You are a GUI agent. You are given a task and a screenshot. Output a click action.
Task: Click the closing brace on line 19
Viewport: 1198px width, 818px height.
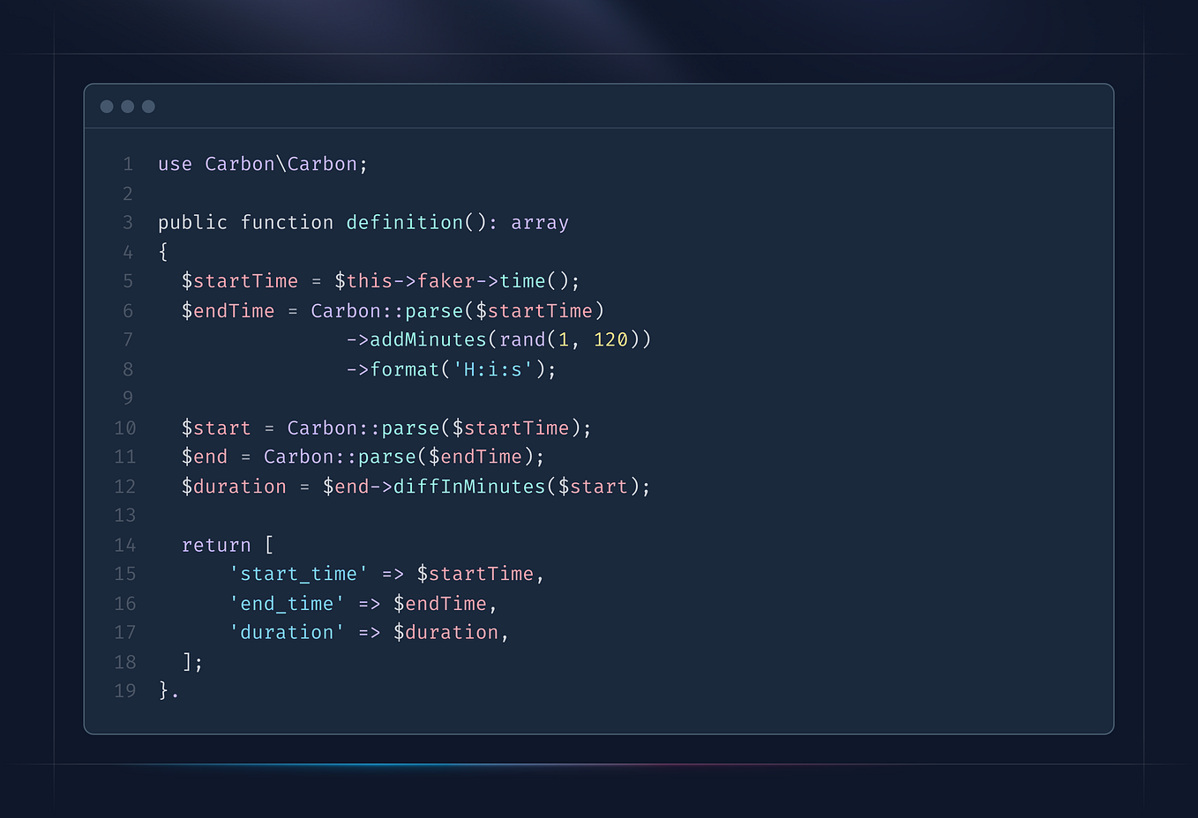point(162,691)
